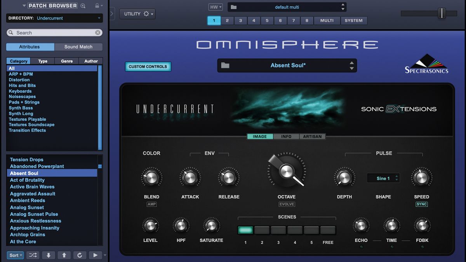This screenshot has width=466, height=262.
Task: Switch to the Sound Match tab
Action: tap(78, 47)
